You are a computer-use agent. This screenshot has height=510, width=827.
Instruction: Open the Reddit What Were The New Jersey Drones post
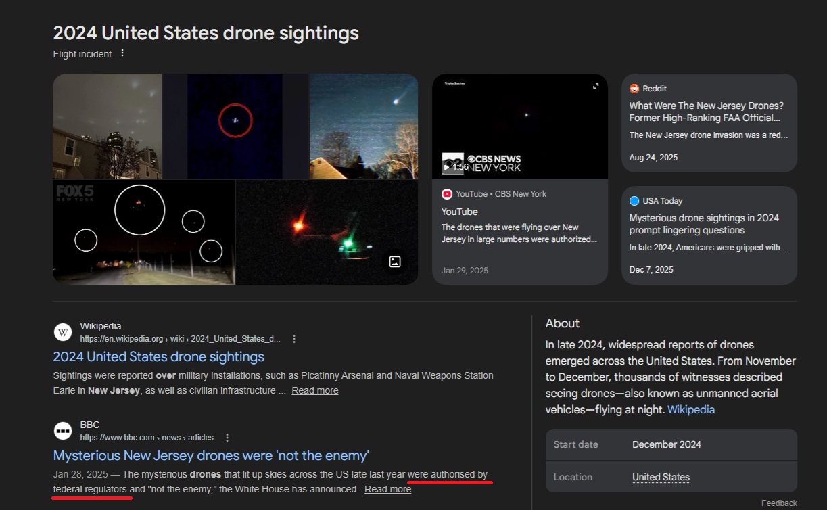click(706, 112)
